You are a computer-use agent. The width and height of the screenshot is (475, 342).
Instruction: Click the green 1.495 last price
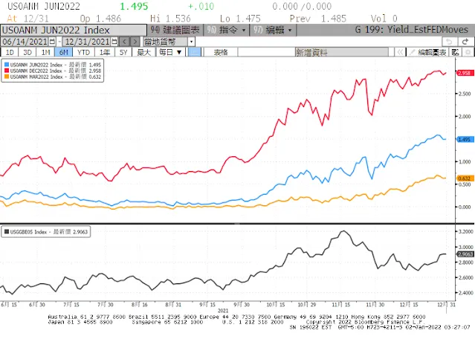[134, 7]
